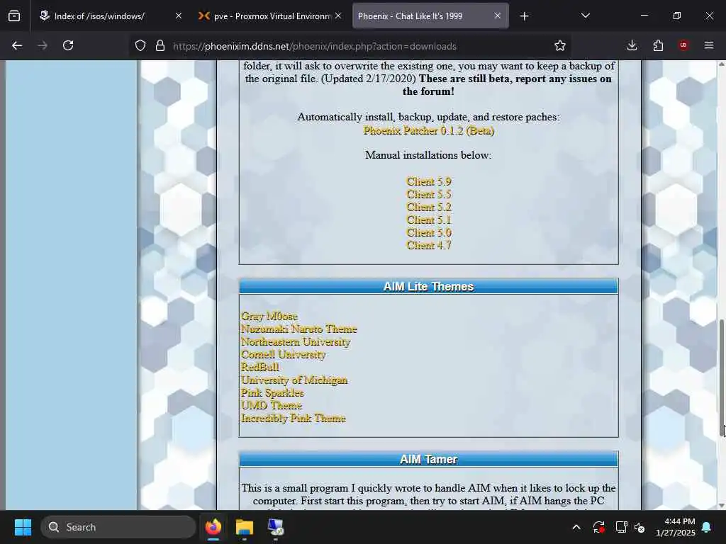This screenshot has width=726, height=544.
Task: Close the Proxmox tab
Action: point(338,16)
